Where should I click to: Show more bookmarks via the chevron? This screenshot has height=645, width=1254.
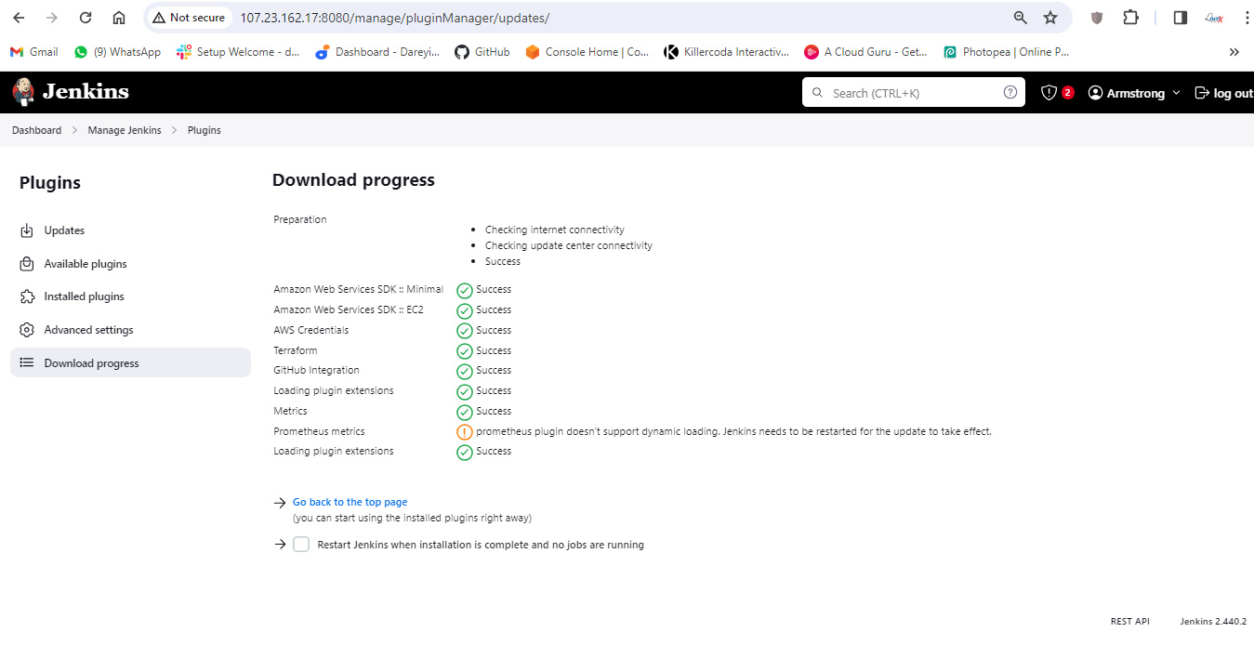(x=1234, y=52)
